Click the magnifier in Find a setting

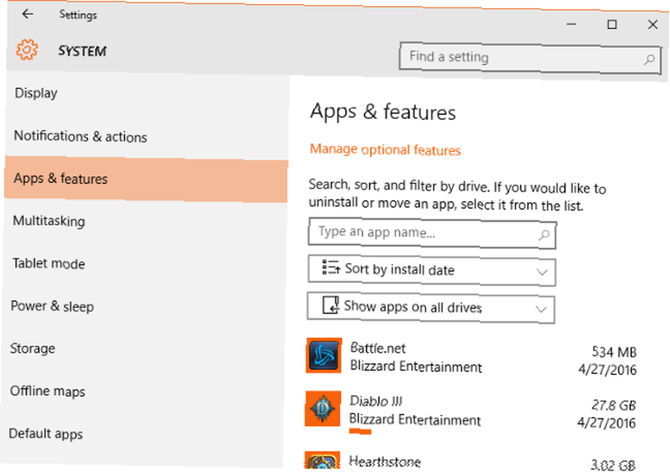point(649,60)
